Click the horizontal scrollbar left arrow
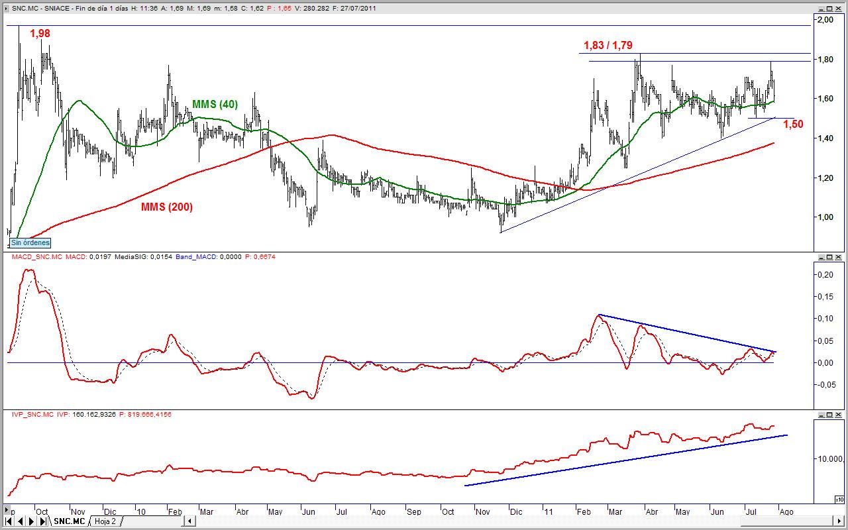This screenshot has height=530, width=848. pyautogui.click(x=189, y=521)
